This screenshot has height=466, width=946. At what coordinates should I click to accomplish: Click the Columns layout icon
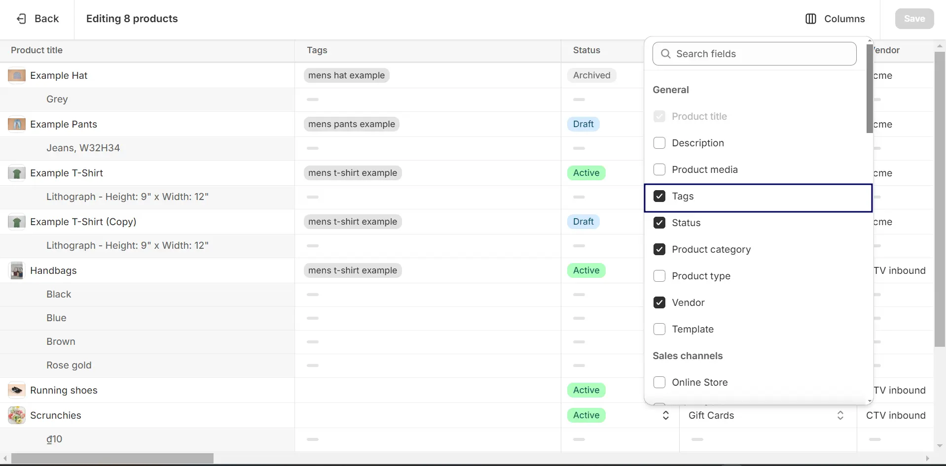(x=810, y=19)
